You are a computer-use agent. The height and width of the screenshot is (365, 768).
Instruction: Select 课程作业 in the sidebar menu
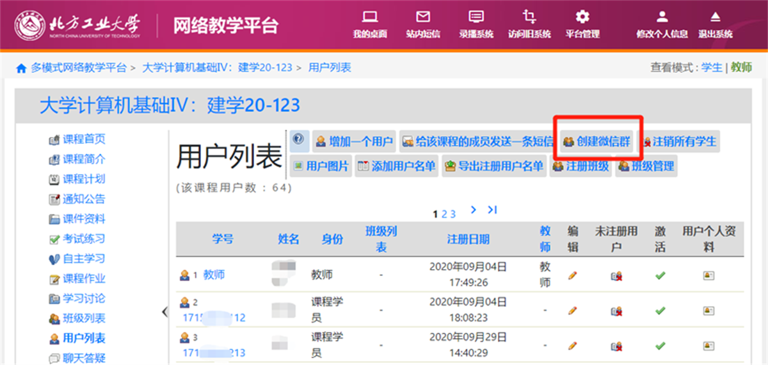coord(83,279)
